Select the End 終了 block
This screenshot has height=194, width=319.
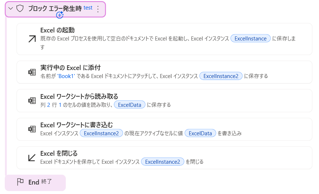pyautogui.click(x=35, y=182)
